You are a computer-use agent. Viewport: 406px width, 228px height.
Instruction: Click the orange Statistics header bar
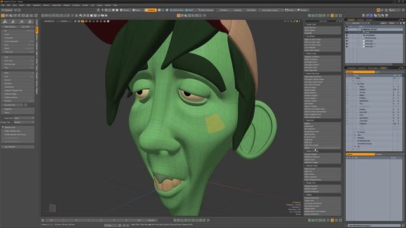pos(360,72)
